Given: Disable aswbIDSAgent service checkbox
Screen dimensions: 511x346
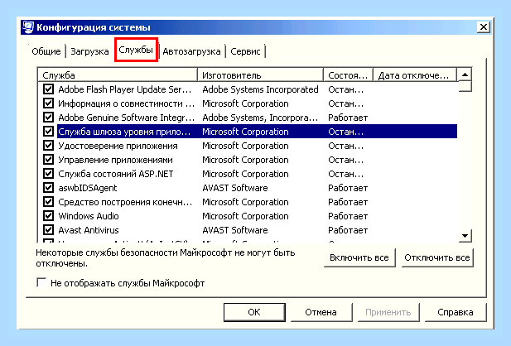Looking at the screenshot, I should click(x=48, y=188).
